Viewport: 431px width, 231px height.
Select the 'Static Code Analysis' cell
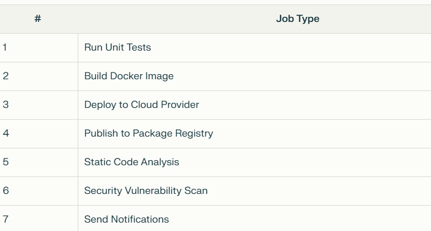tap(255, 162)
